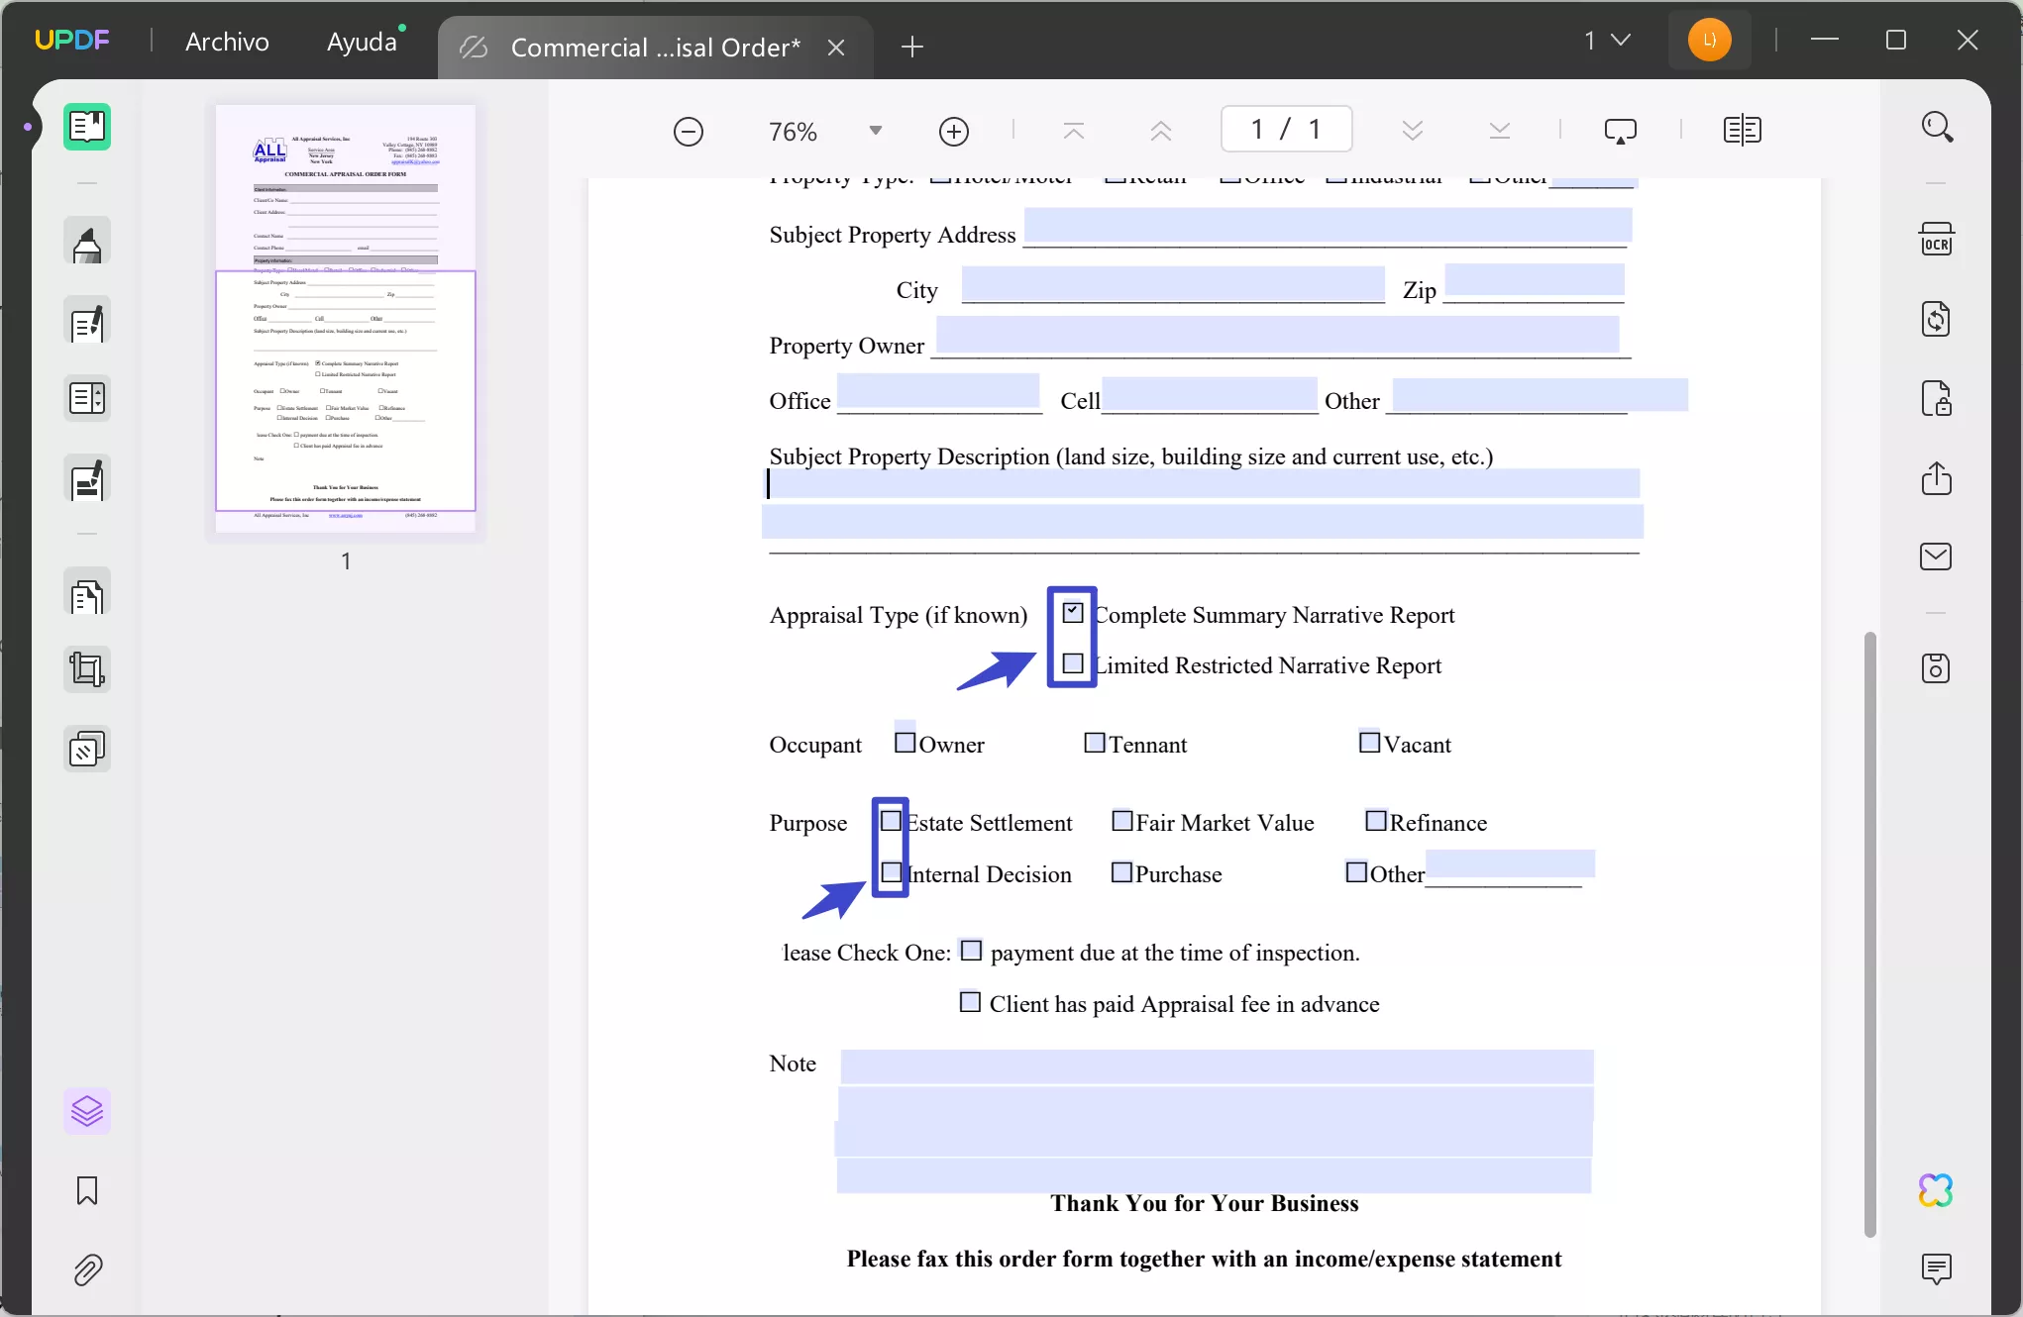Go to first page arrow
The width and height of the screenshot is (2023, 1317).
point(1074,131)
